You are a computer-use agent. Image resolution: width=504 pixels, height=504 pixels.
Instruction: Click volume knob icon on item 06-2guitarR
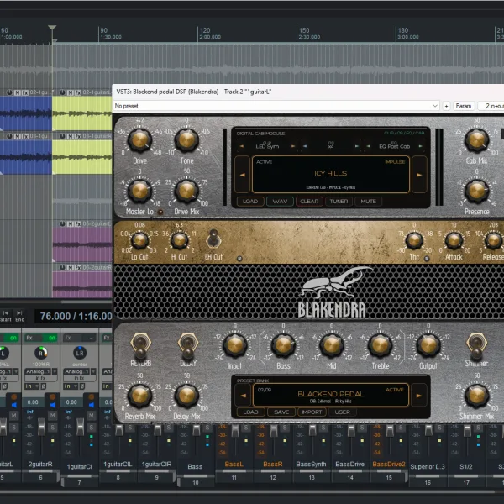click(x=62, y=268)
